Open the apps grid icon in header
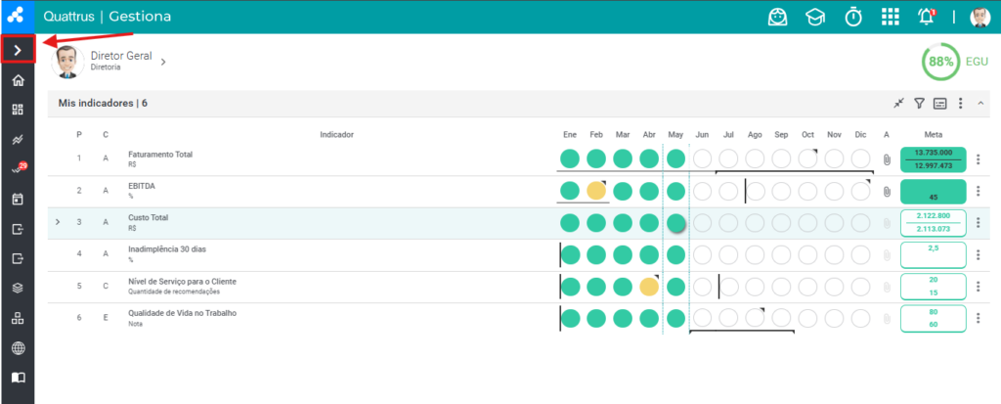Image resolution: width=1001 pixels, height=404 pixels. click(890, 17)
